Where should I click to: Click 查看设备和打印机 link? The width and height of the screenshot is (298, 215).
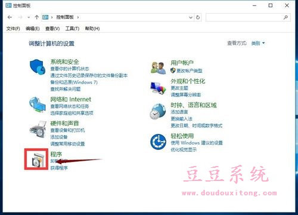[x=67, y=130]
